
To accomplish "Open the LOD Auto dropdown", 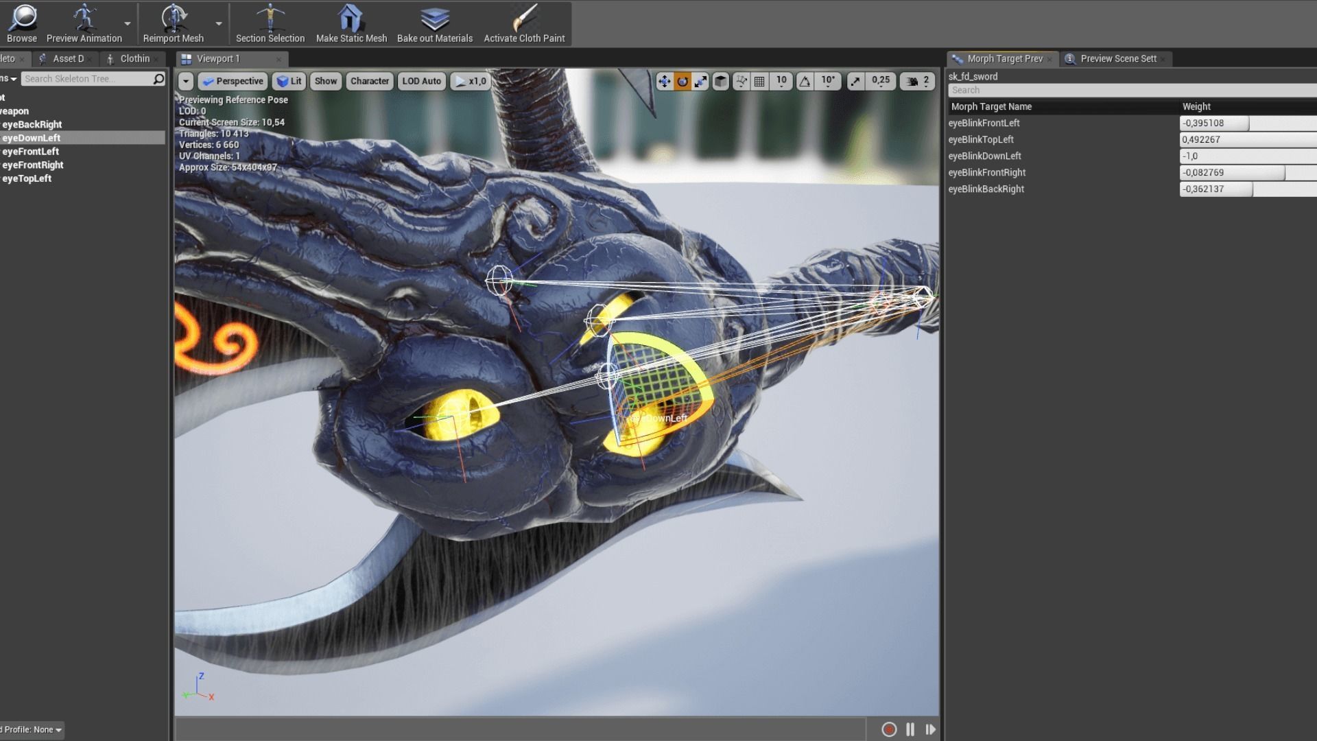I will [422, 81].
